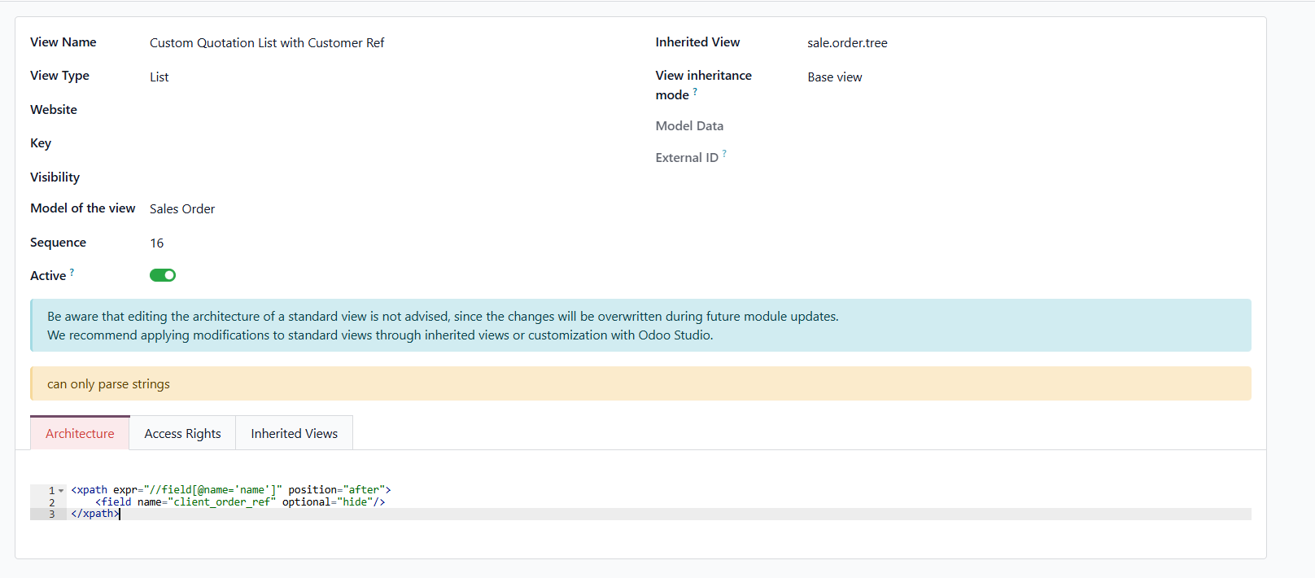
Task: Open the Access Rights tab
Action: pos(182,434)
